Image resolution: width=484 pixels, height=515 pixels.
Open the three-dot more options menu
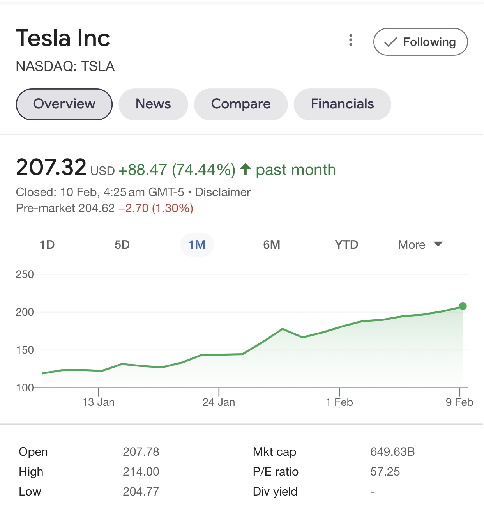point(351,40)
